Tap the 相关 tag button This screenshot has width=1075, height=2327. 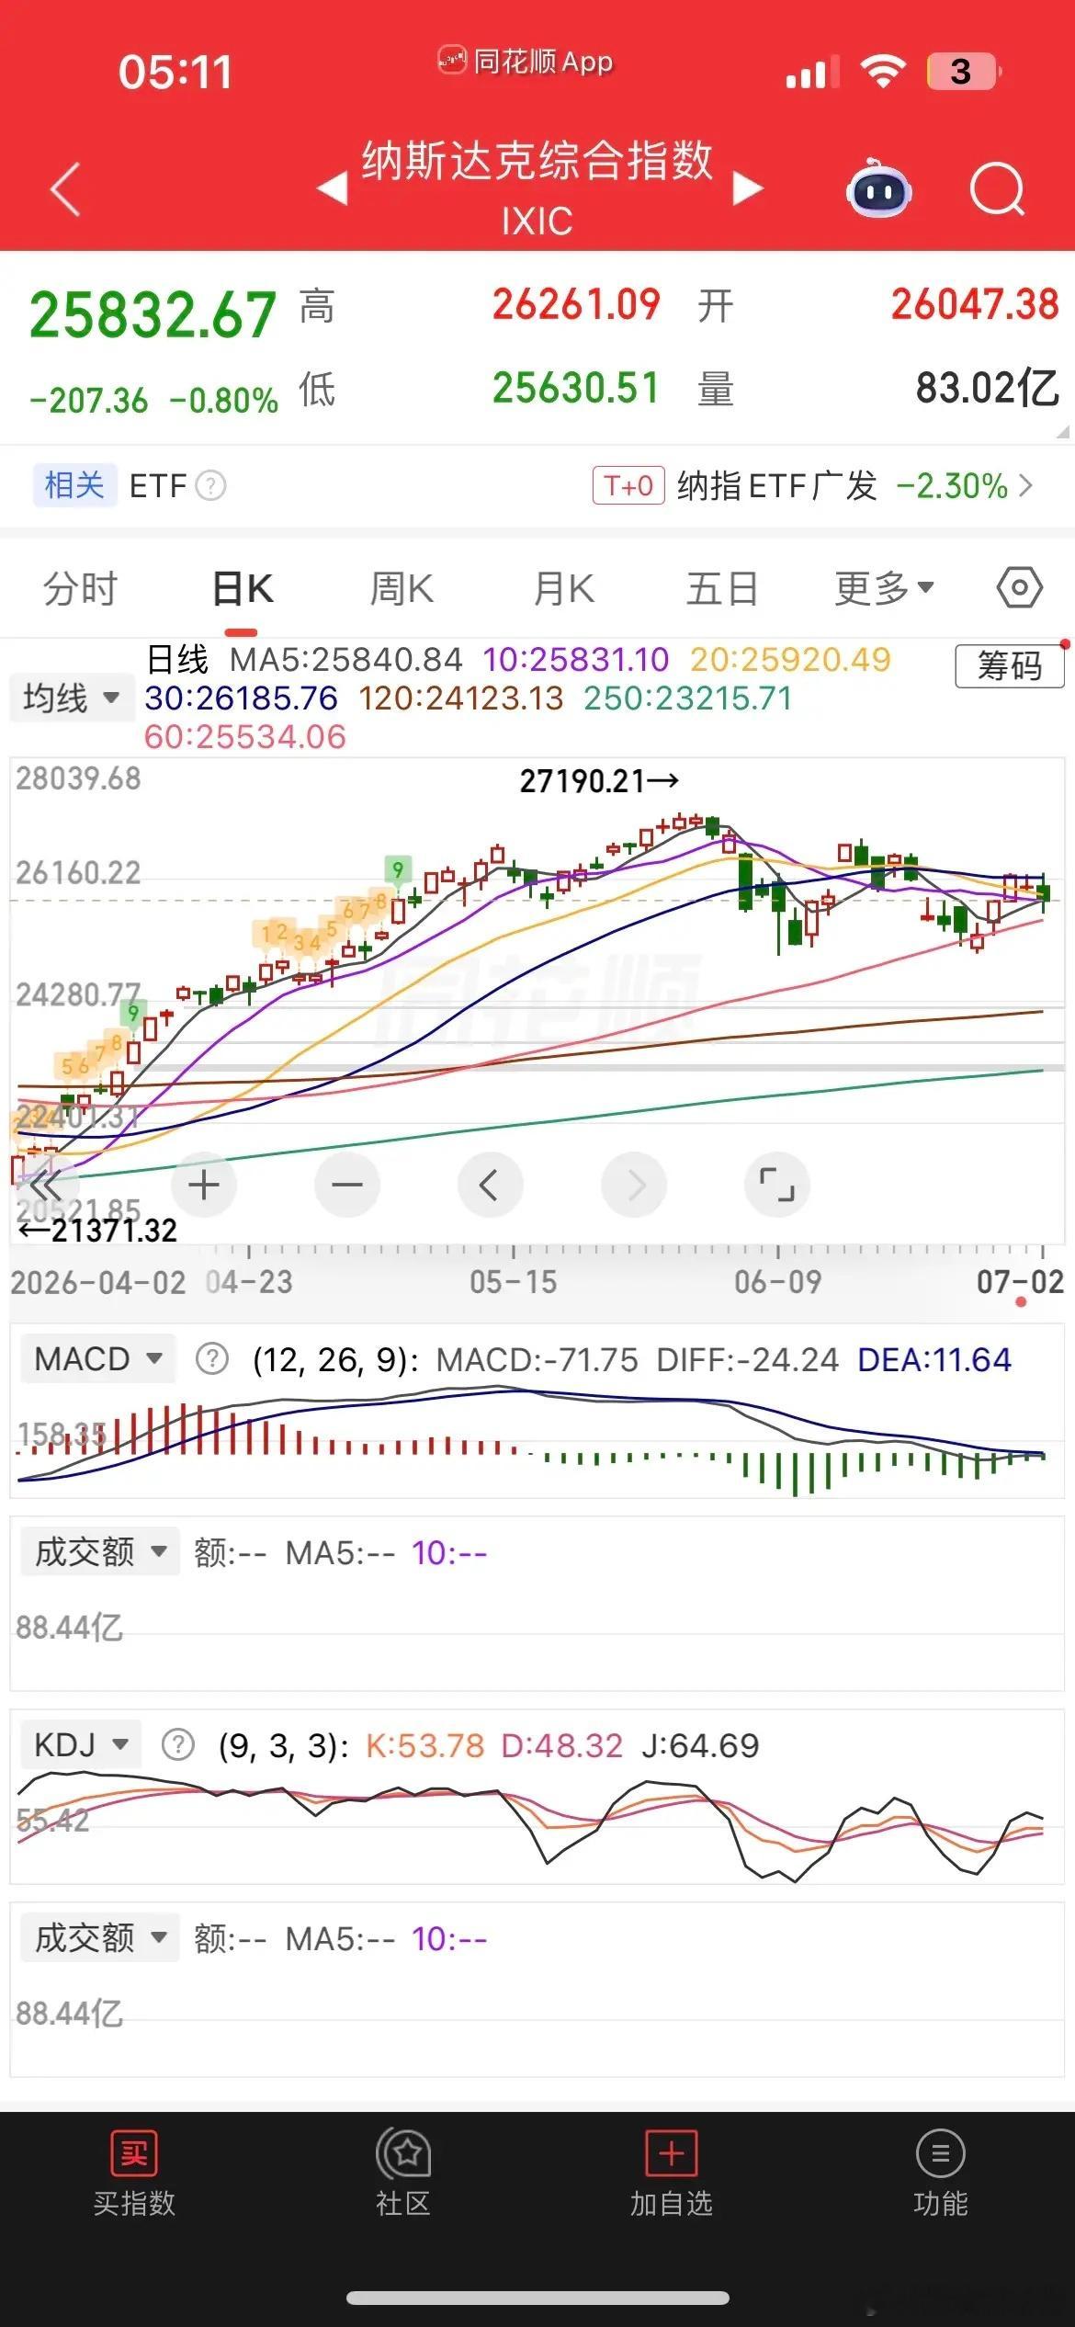click(74, 485)
